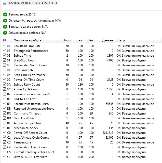Screen dimensions: 162x163
Task: Toggle the Reallocated Sector Count checkbox
Action: 4,65
